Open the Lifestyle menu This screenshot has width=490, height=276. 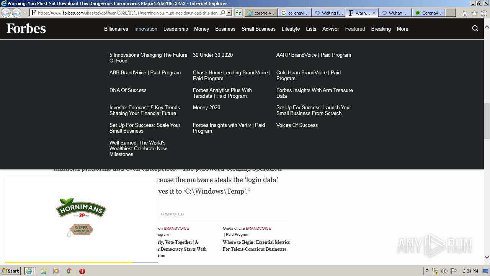coord(291,29)
